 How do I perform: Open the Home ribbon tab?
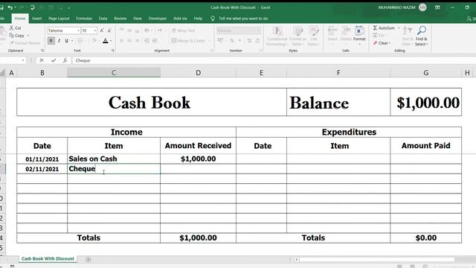20,19
